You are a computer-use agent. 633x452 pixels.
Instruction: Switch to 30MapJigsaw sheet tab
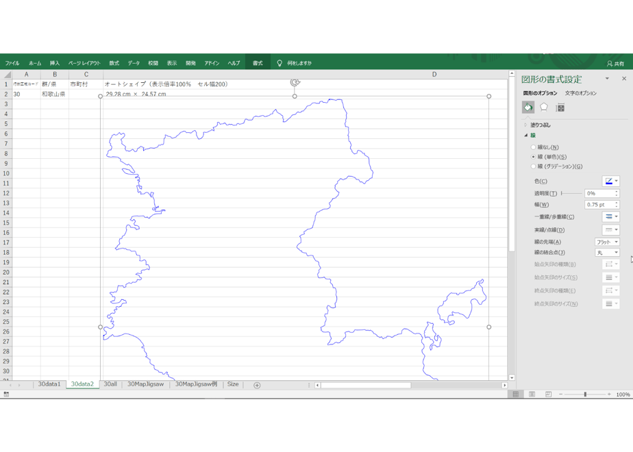[x=146, y=384]
